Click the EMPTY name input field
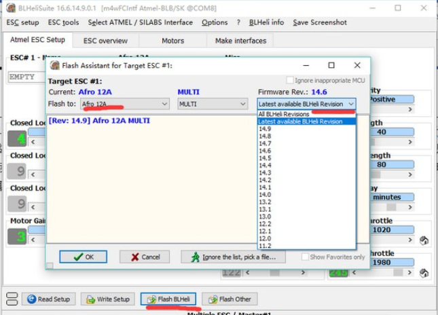The image size is (438, 315). click(x=26, y=77)
